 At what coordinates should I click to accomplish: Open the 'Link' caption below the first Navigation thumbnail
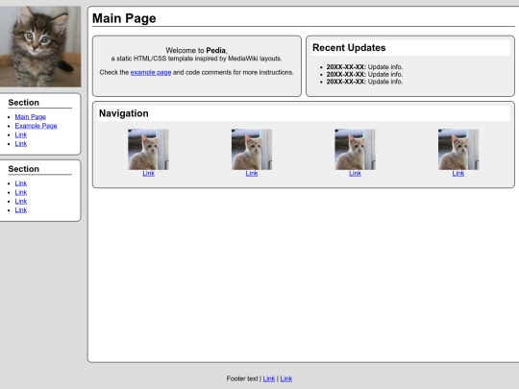click(x=148, y=173)
